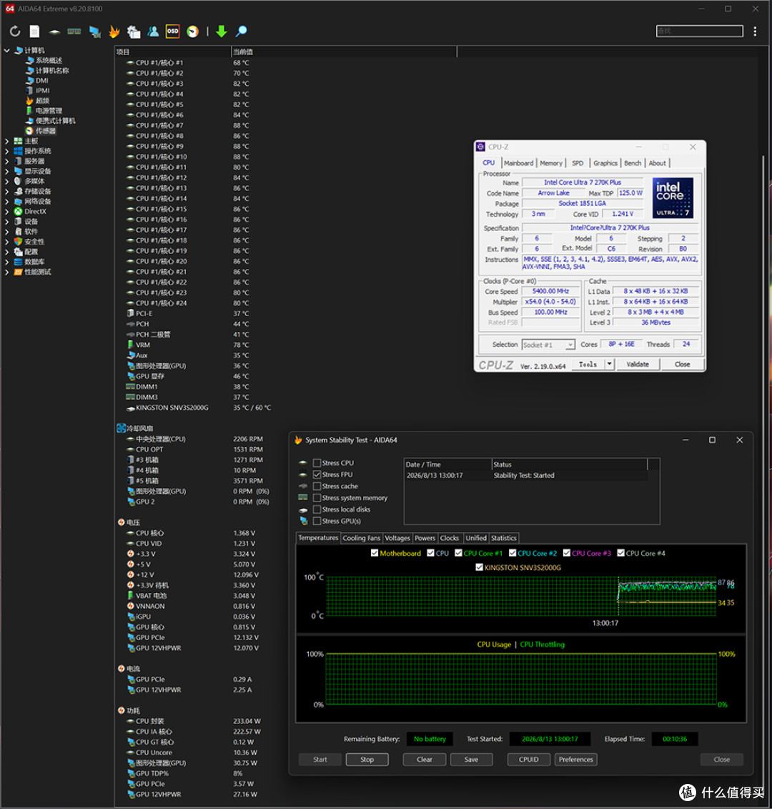The image size is (772, 809).
Task: Switch to Cooling Fans tab
Action: (362, 538)
